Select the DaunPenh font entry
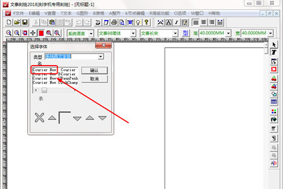Screen dimensions: 283x189 point(69,78)
